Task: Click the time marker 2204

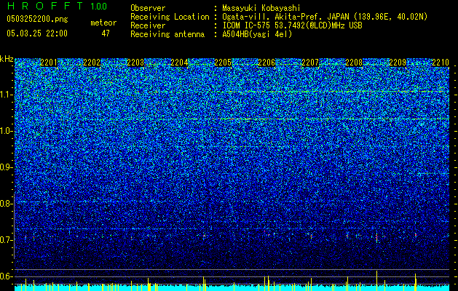Action: [x=179, y=63]
